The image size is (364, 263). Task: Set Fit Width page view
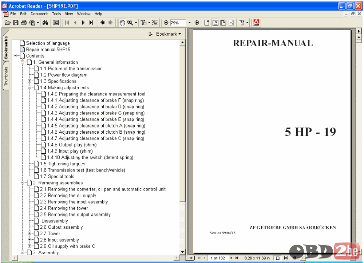pos(223,23)
